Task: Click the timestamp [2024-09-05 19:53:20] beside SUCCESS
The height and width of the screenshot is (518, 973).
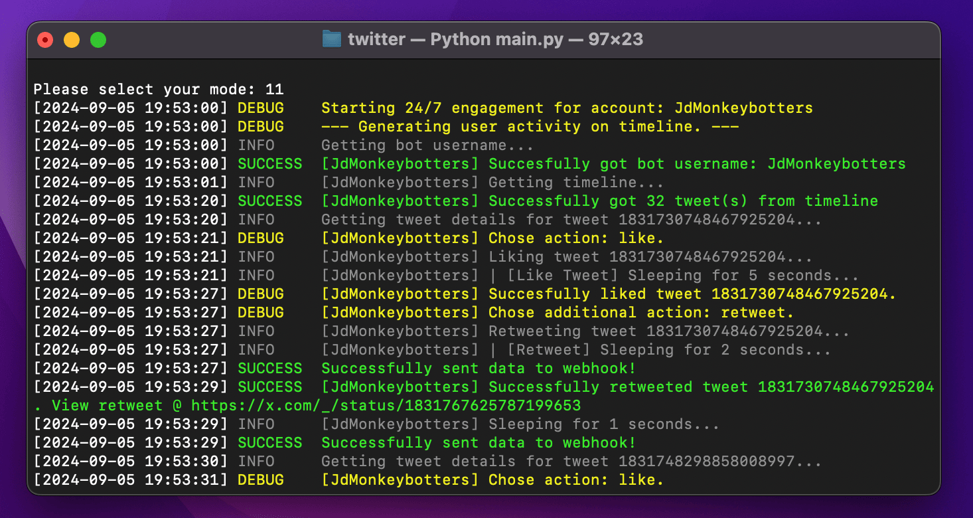Action: 131,201
